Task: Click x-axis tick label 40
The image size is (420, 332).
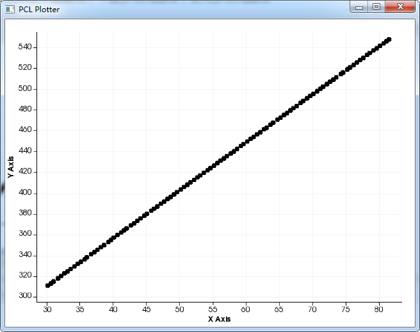Action: click(x=113, y=310)
